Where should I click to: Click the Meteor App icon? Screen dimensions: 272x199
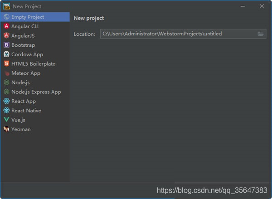click(6, 73)
